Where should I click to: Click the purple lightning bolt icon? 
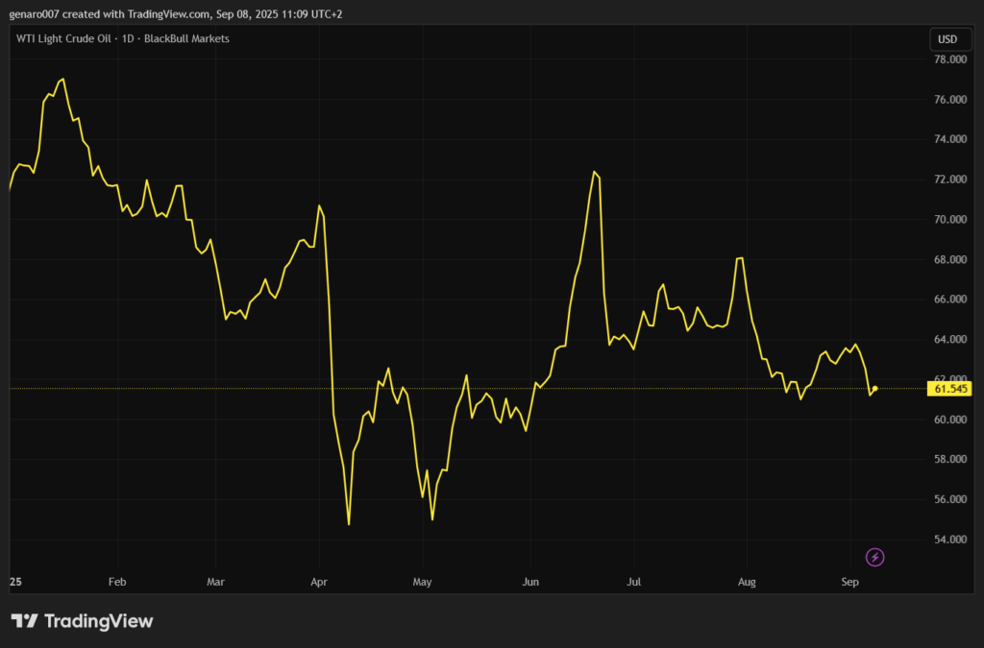[874, 557]
